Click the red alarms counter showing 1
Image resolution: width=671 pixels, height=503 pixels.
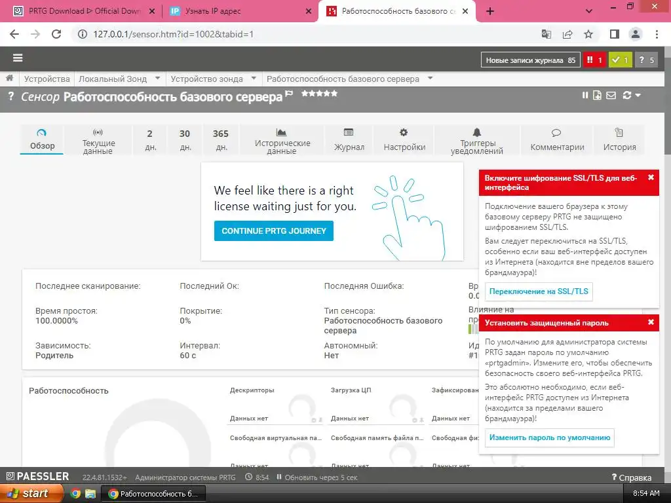(x=594, y=60)
